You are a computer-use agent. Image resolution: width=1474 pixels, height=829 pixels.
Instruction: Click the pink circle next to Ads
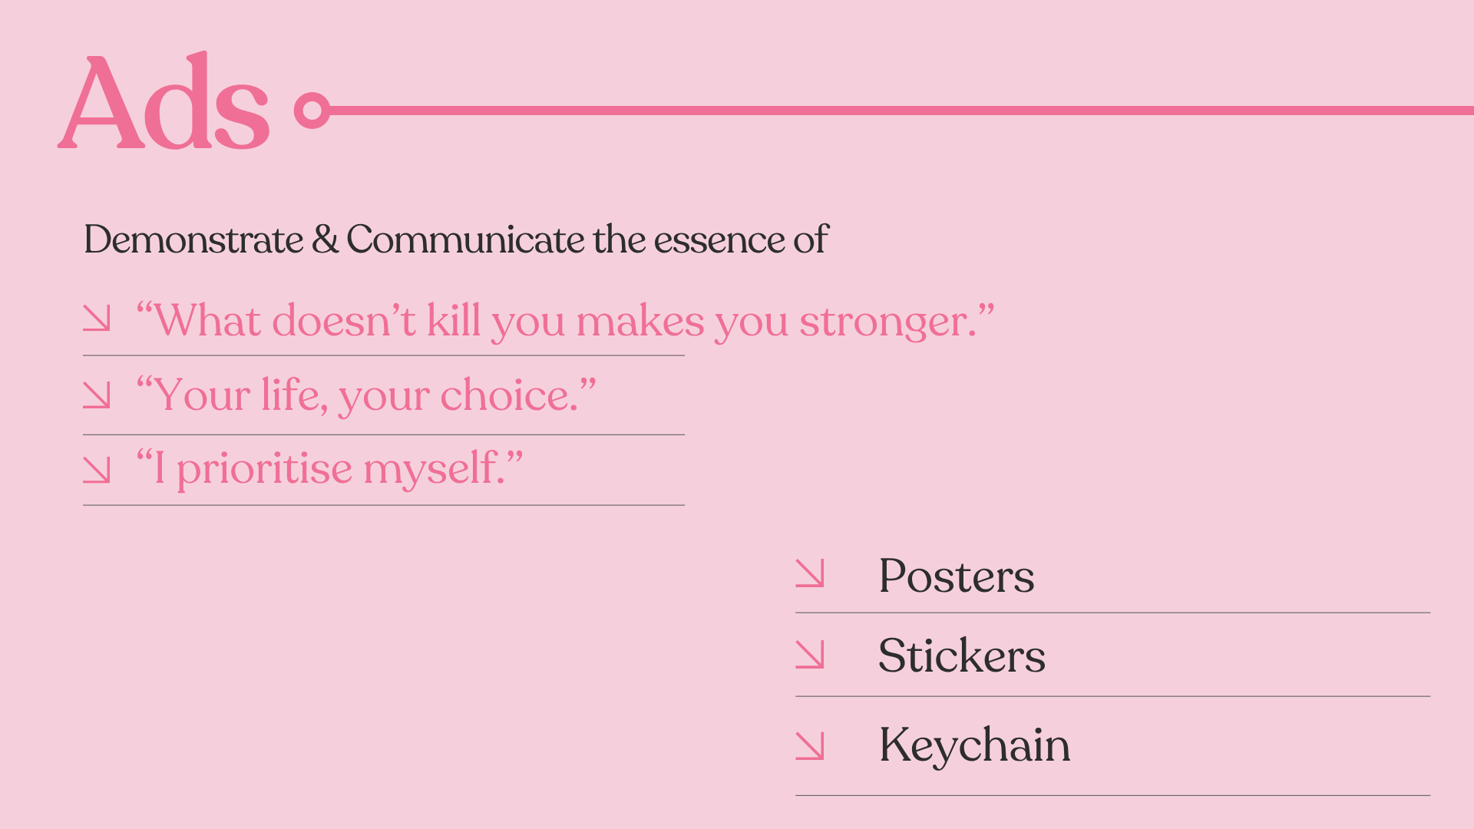312,111
